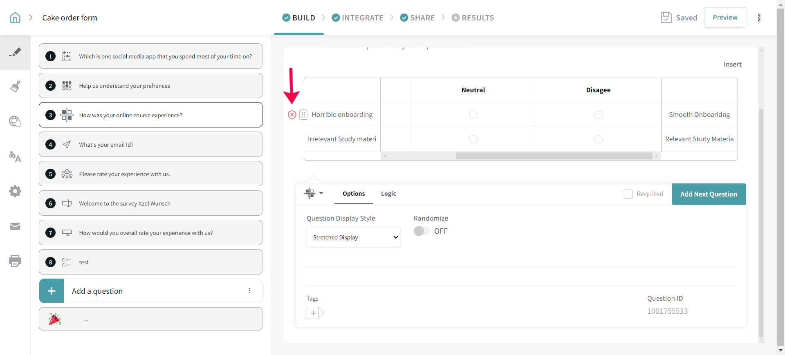Screen dimensions: 785x355
Task: Open the printer icon in sidebar
Action: [x=15, y=261]
